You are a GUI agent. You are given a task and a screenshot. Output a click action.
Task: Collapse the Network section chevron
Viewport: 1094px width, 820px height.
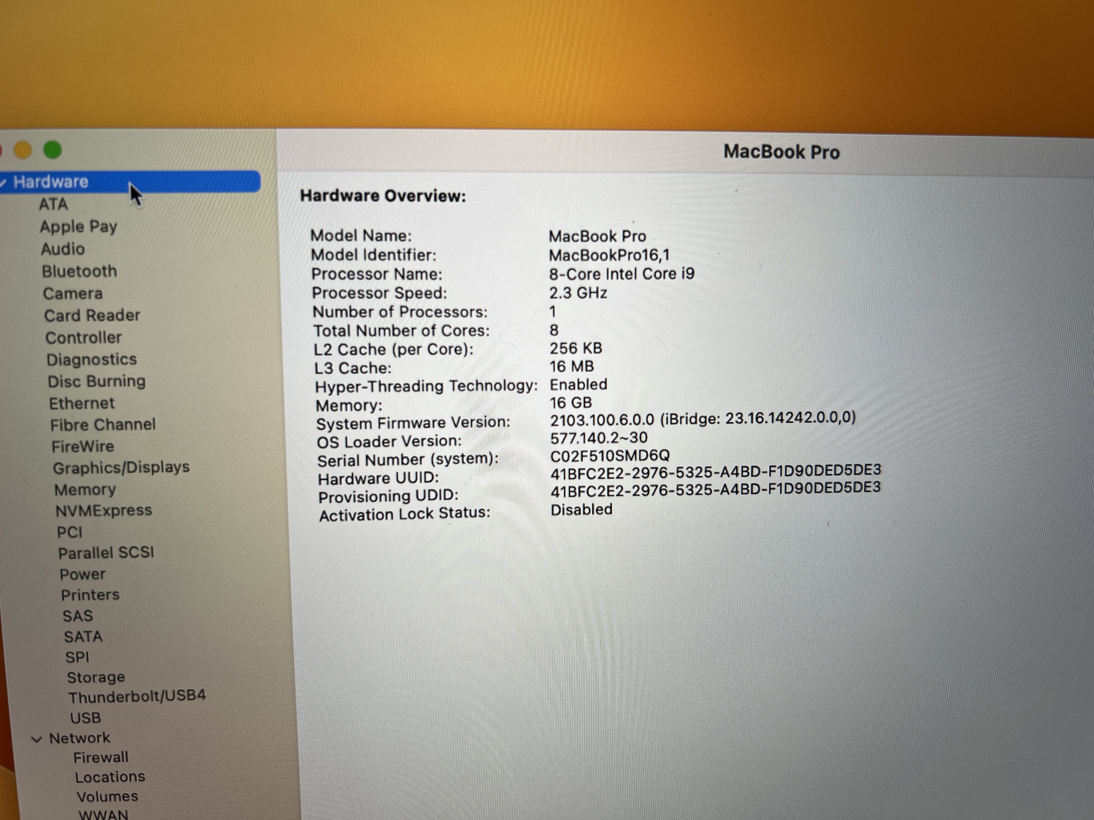click(x=36, y=739)
